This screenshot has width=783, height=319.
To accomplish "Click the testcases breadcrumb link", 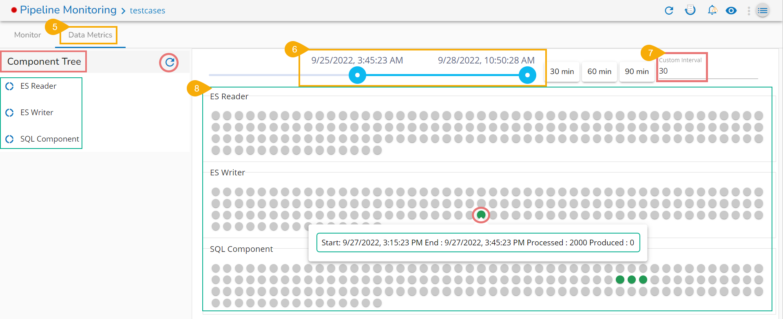I will pyautogui.click(x=147, y=11).
